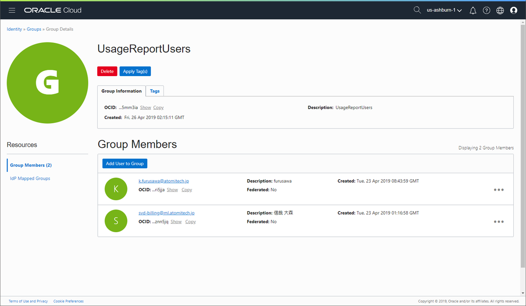Click the 'Displaying 2 Group Members' text
Image resolution: width=526 pixels, height=306 pixels.
[x=486, y=148]
